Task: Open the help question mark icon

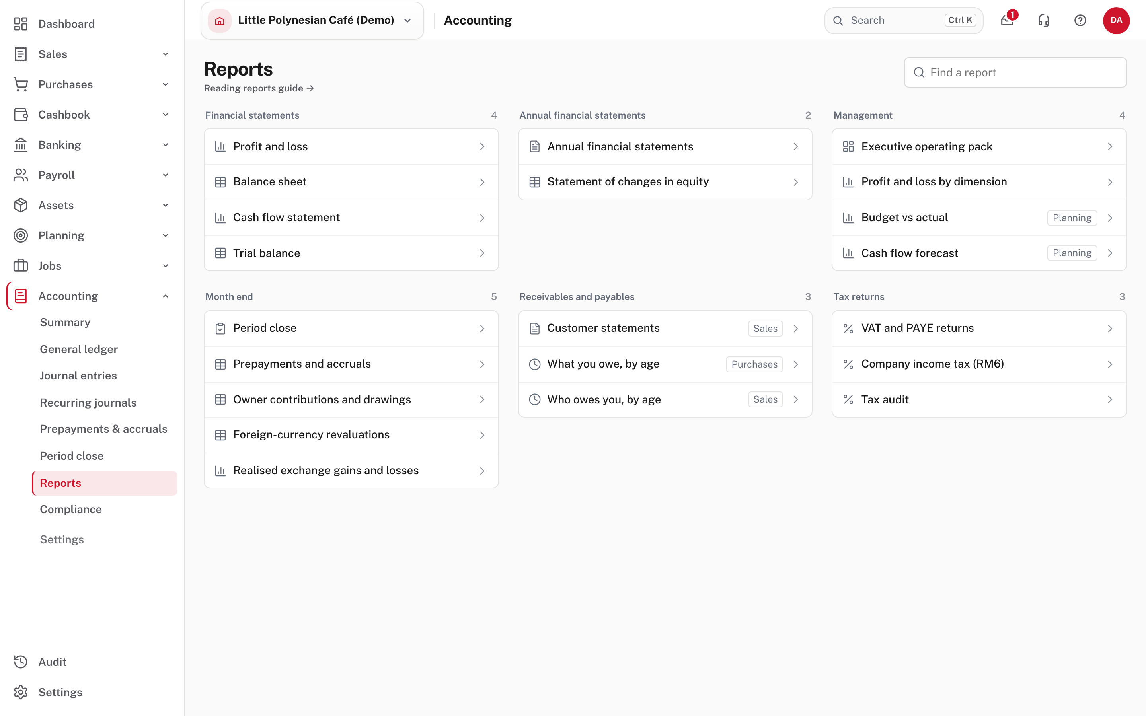Action: point(1080,20)
